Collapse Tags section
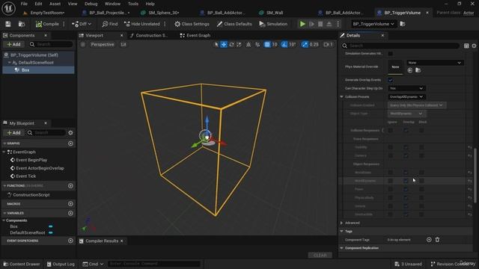 click(342, 232)
